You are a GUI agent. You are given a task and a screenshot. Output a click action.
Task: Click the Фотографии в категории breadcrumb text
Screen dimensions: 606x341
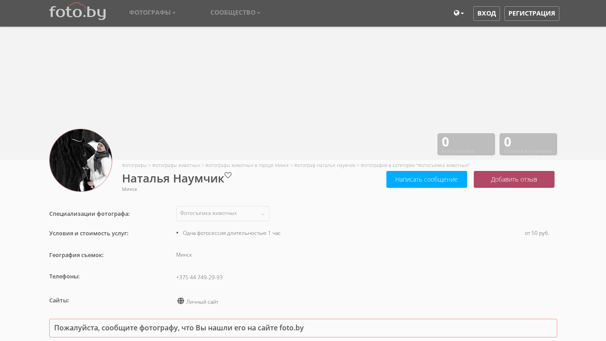[x=415, y=165]
